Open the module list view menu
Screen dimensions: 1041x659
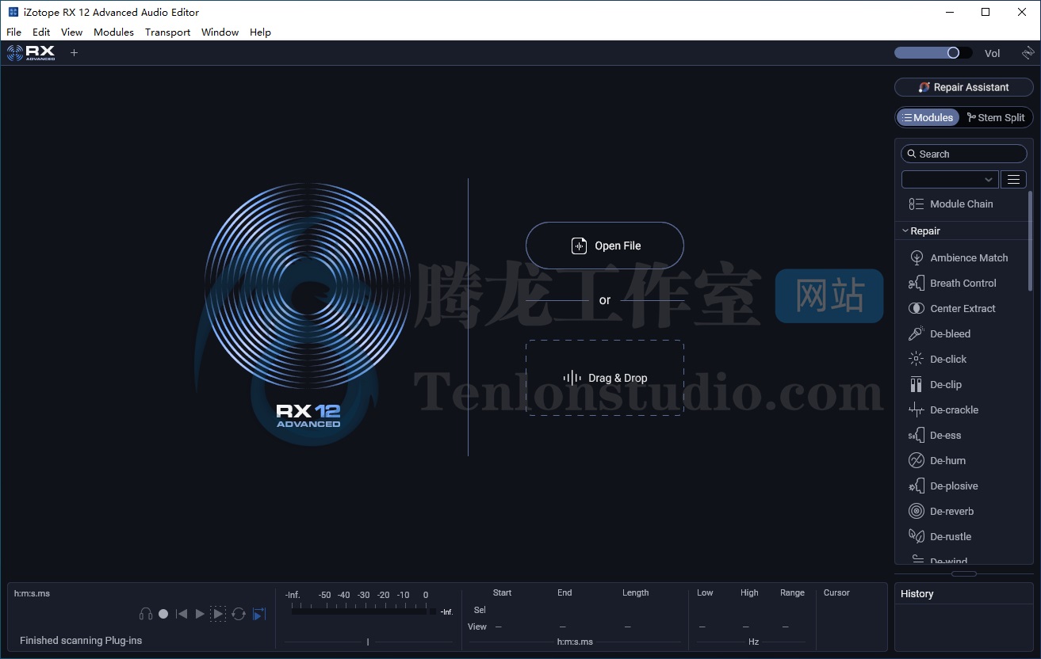1013,179
